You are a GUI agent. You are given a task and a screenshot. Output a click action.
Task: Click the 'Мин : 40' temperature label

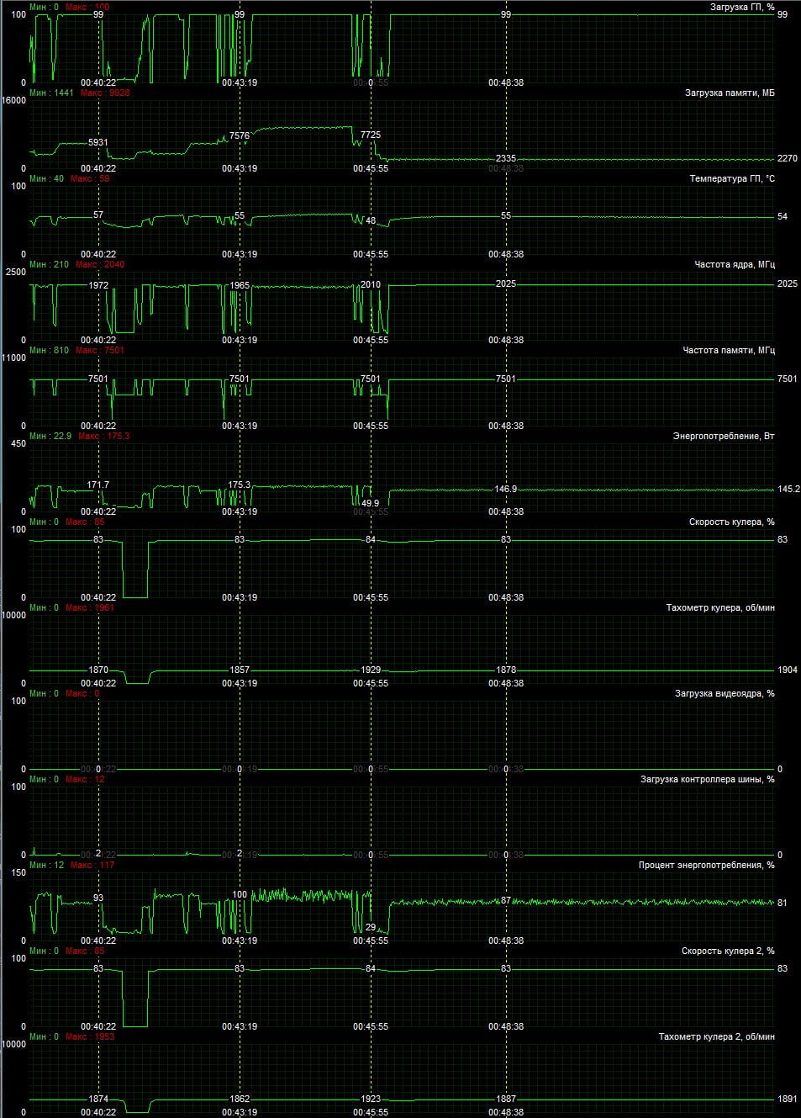[46, 178]
